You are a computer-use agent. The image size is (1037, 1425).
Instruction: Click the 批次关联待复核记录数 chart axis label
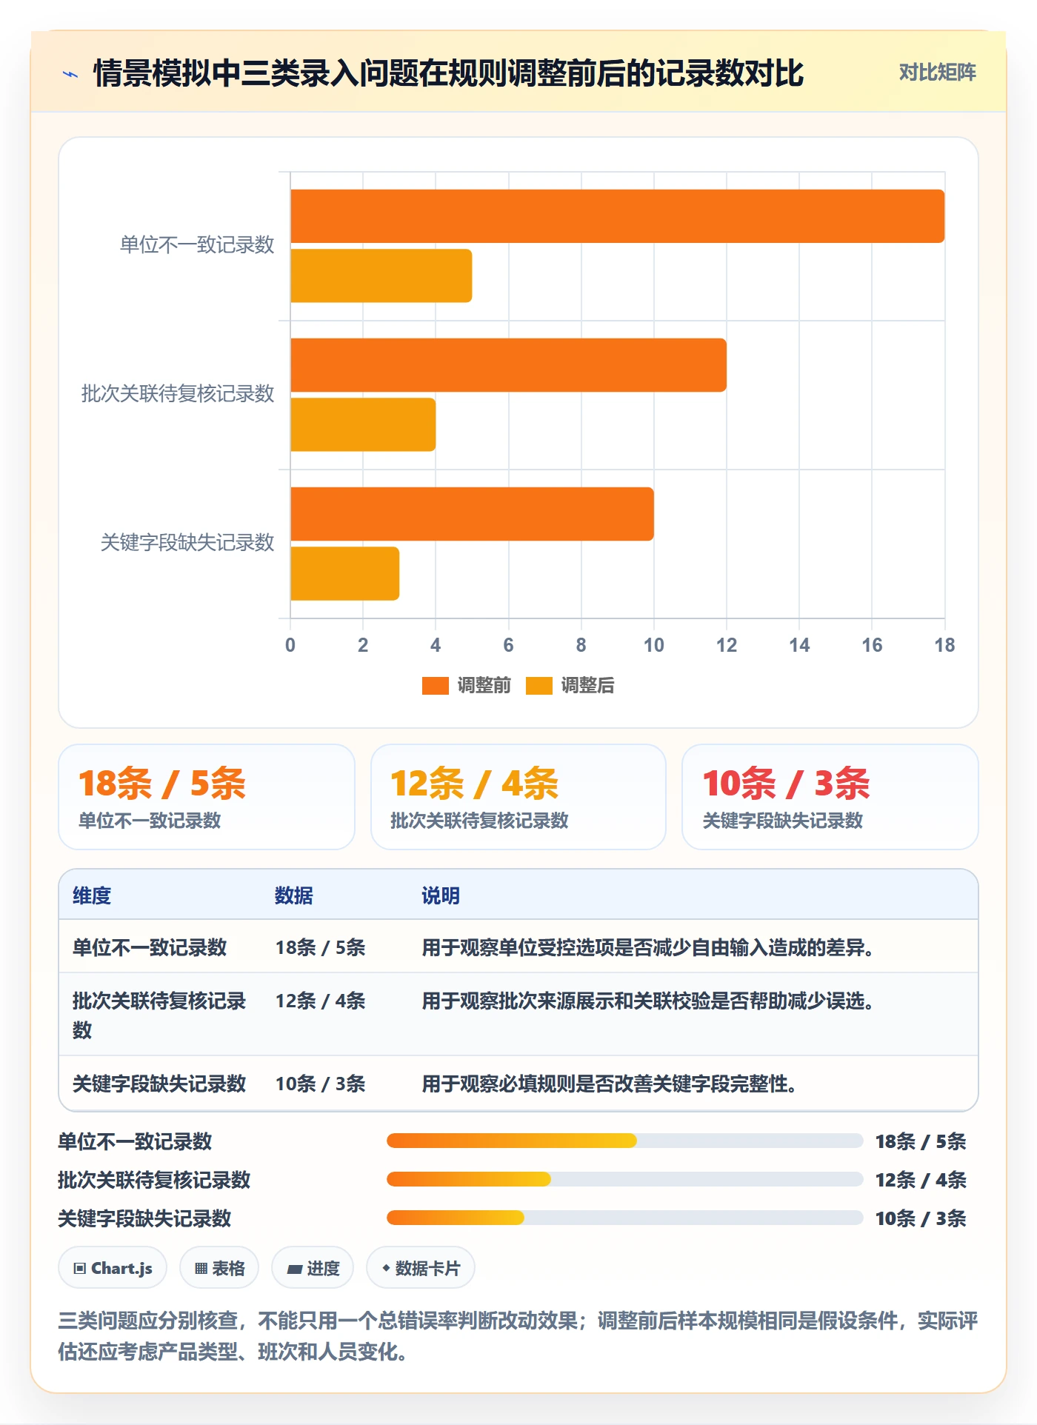[178, 394]
